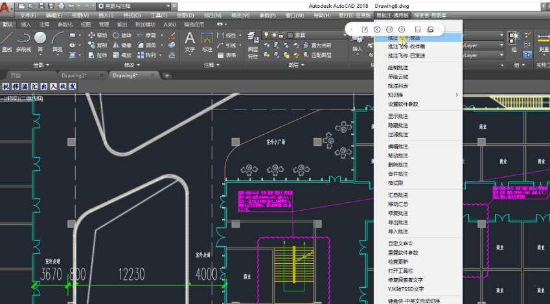Viewport: 550px width, 304px height.
Task: Switch to the 插入 ribbon tab
Action: pyautogui.click(x=26, y=24)
